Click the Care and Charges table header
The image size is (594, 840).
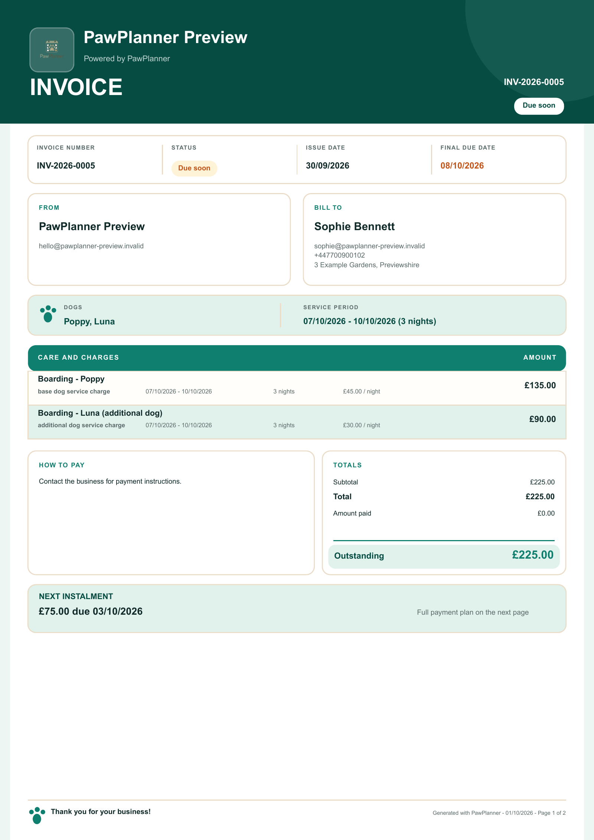297,358
